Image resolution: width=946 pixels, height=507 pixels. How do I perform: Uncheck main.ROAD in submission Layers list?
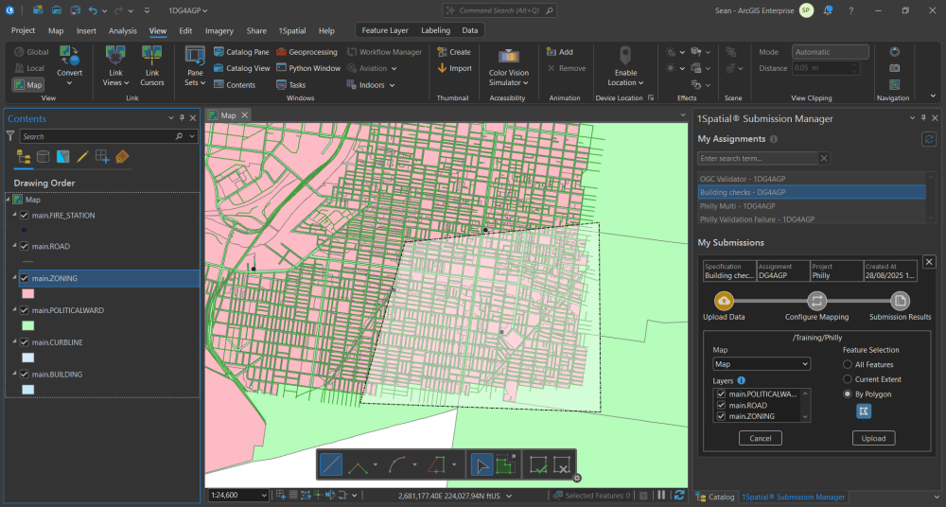coord(721,405)
